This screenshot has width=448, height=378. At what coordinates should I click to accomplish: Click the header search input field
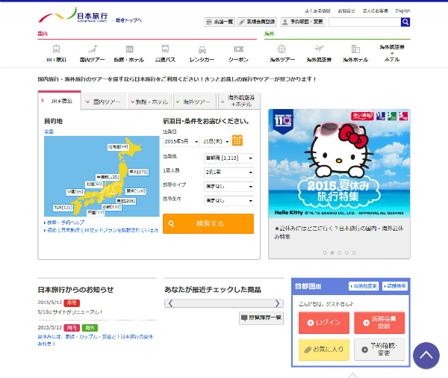365,22
